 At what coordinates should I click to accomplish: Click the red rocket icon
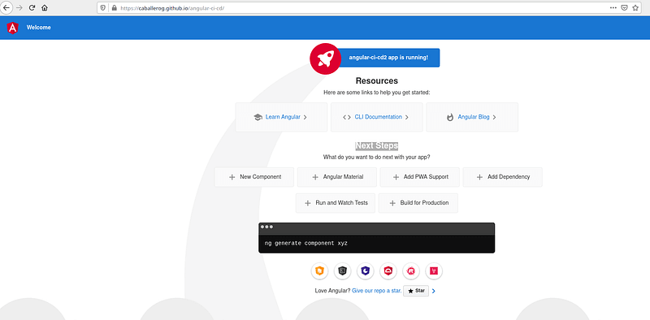coord(325,58)
